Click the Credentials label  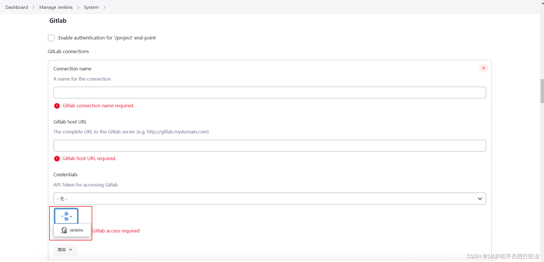tap(65, 175)
